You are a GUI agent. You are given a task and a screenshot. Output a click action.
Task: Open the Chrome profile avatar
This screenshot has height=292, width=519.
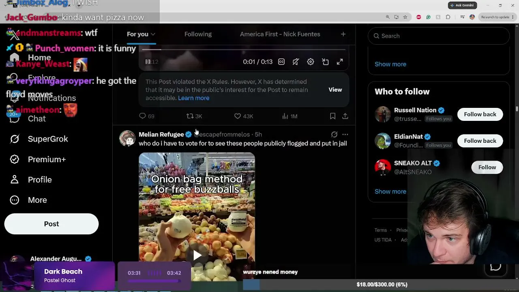[x=472, y=17]
